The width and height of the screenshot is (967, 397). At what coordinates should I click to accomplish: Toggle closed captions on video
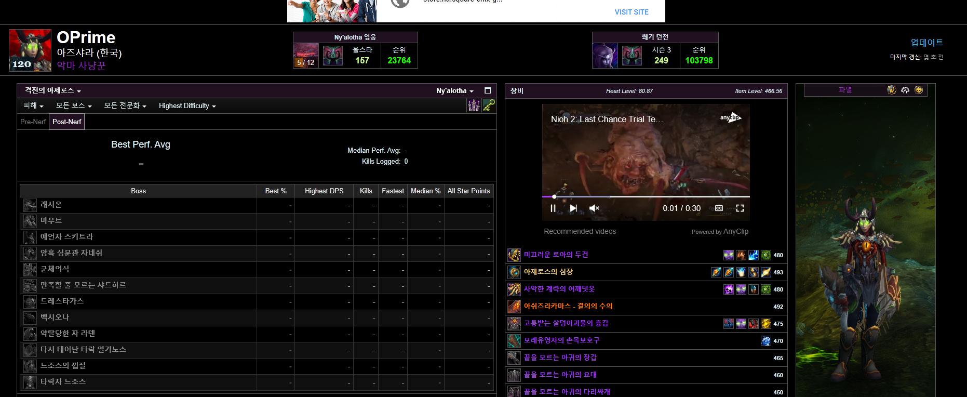[719, 208]
